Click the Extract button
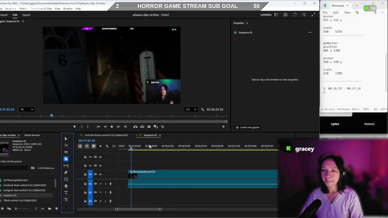 pyautogui.click(x=142, y=127)
